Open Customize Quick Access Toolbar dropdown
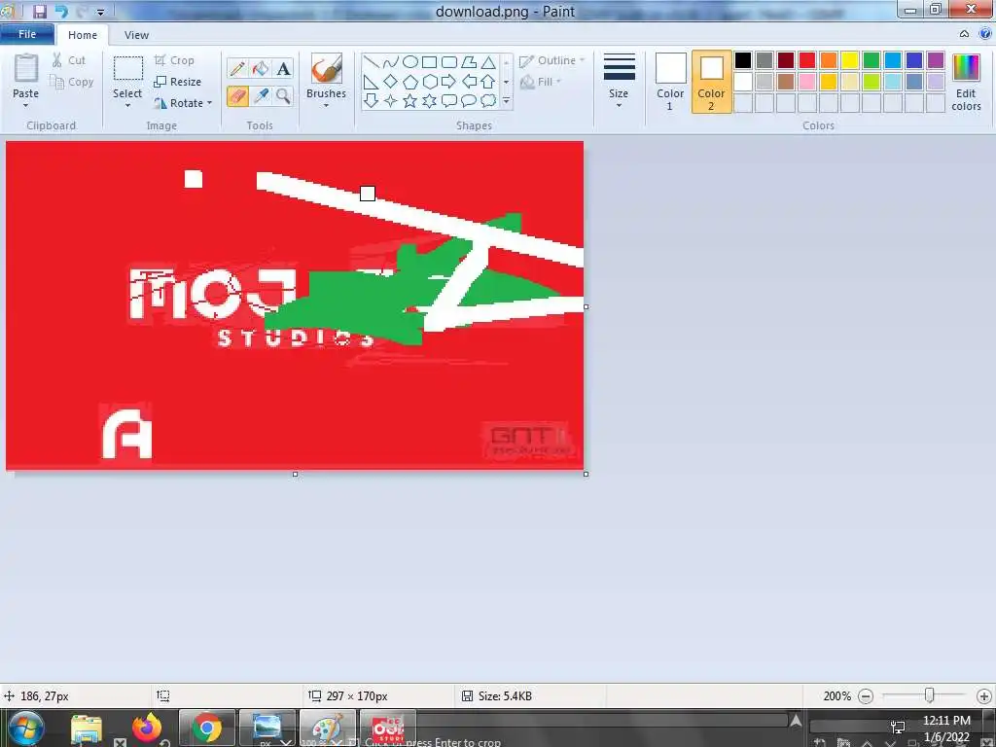The width and height of the screenshot is (996, 747). 100,12
